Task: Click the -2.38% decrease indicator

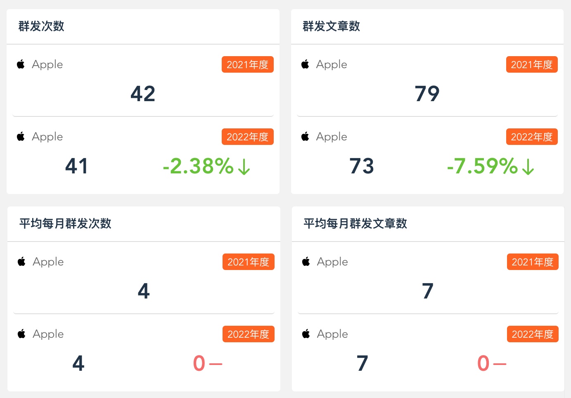Action: click(206, 166)
